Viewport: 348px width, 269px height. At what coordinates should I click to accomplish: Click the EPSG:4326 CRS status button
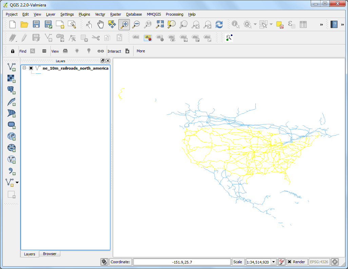[x=319, y=262]
